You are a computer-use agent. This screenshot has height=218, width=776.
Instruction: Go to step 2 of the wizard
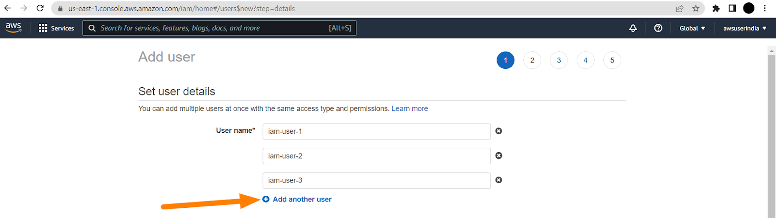[532, 60]
